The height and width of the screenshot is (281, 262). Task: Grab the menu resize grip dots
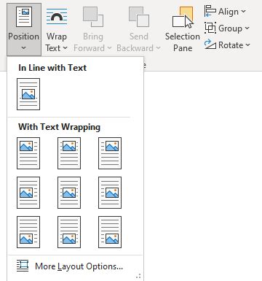point(138,276)
